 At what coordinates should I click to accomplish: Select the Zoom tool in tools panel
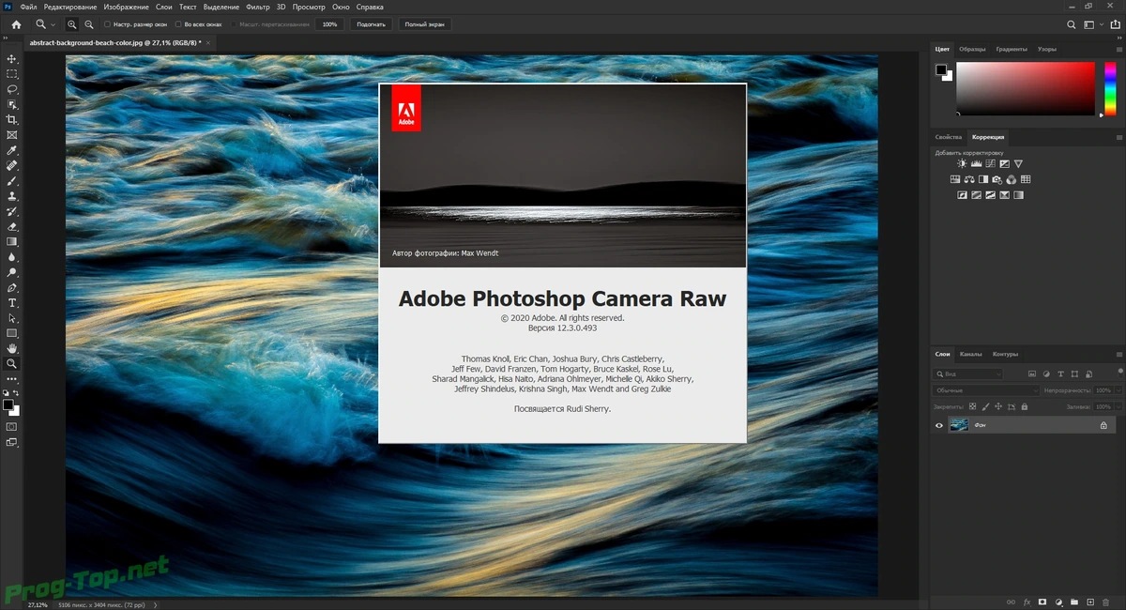point(12,363)
